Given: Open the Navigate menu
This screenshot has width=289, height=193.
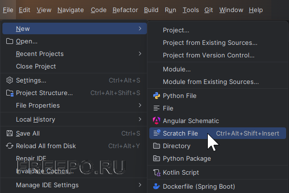Looking at the screenshot, I should click(71, 10).
